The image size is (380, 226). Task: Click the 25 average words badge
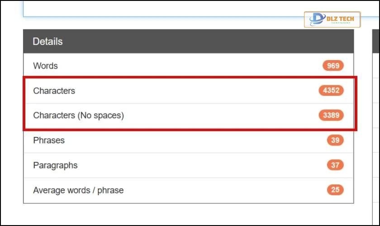(335, 190)
